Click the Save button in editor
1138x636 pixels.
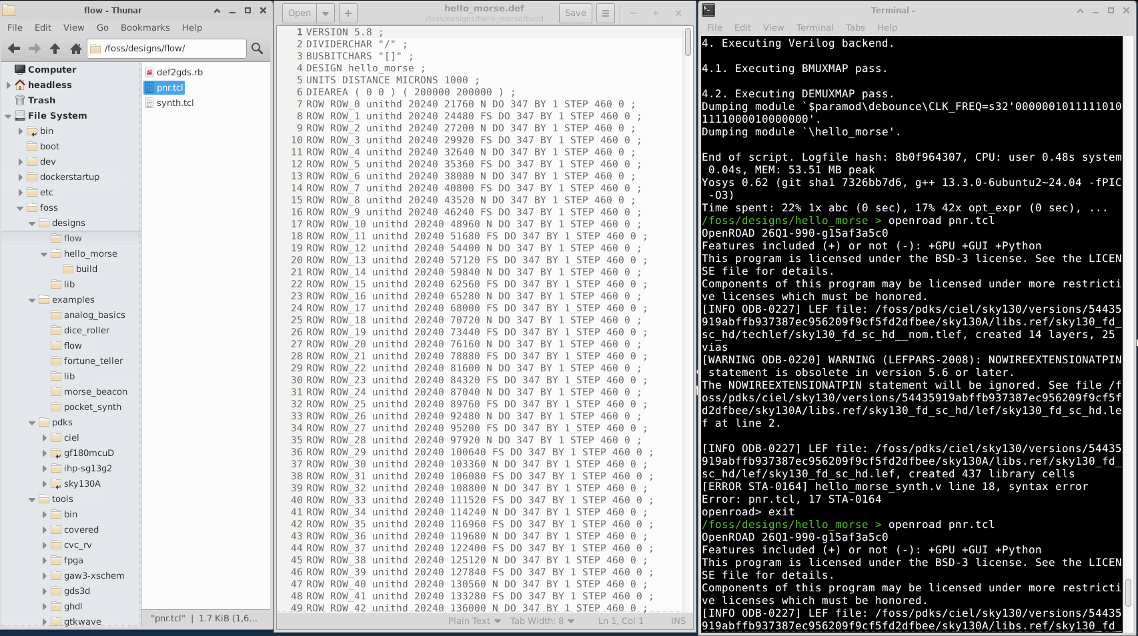click(575, 13)
